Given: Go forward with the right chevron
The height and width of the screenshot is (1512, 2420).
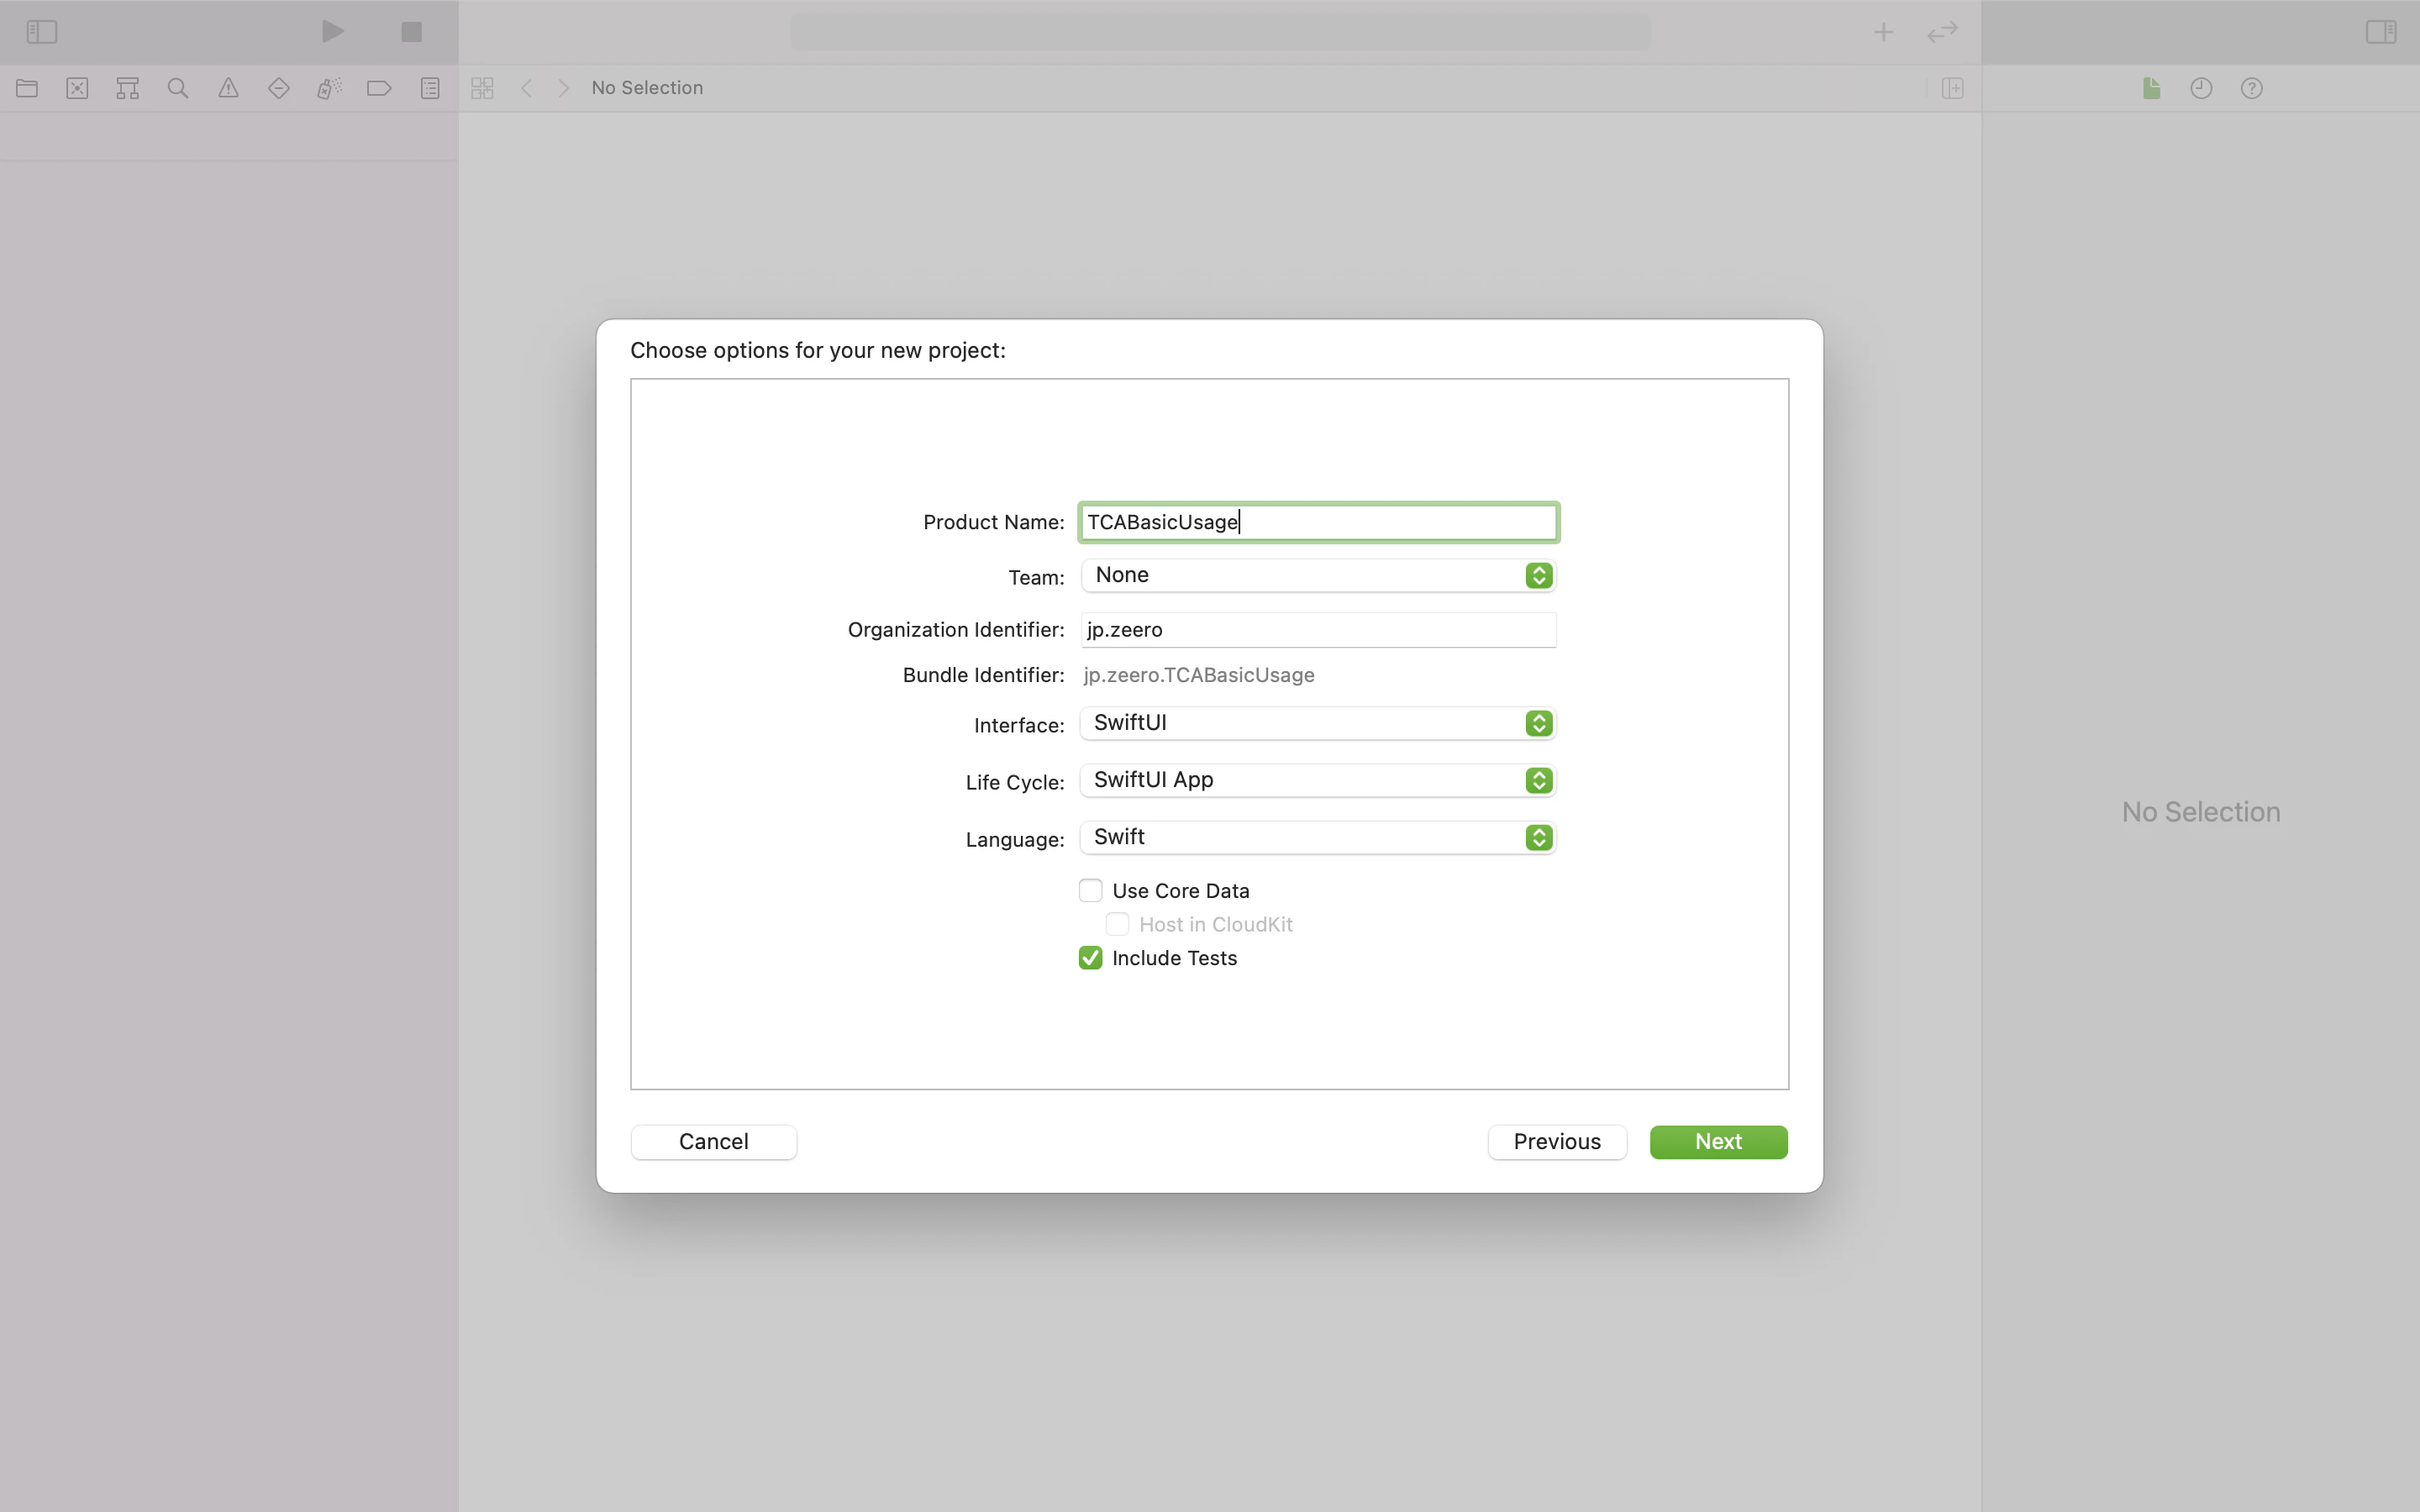Looking at the screenshot, I should [564, 88].
